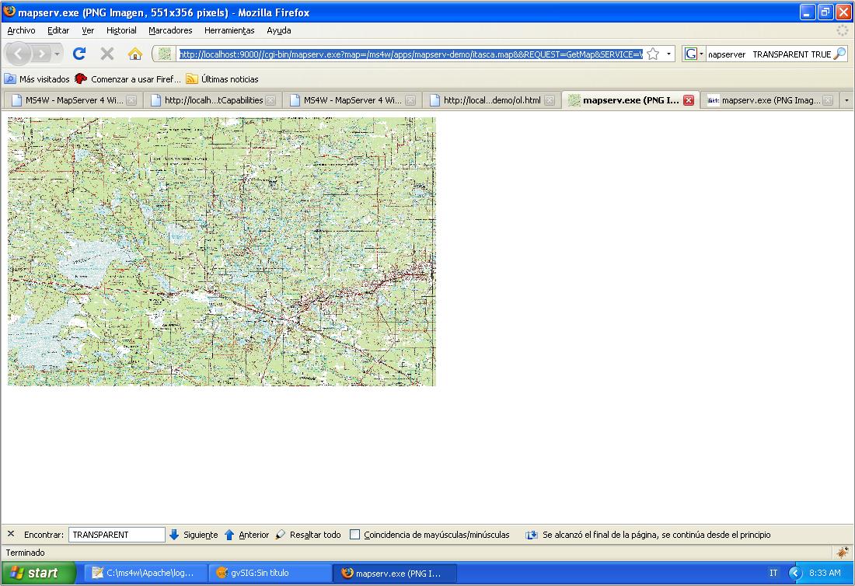Close the Find bar with X
Screen dimensions: 855x586
[11, 534]
